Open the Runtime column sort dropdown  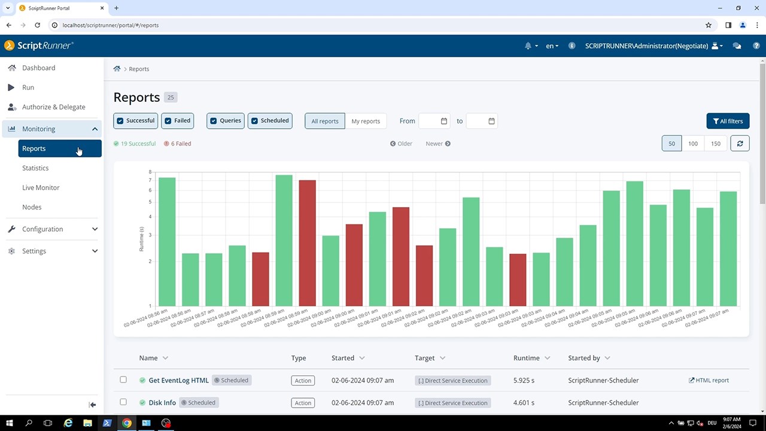tap(547, 358)
